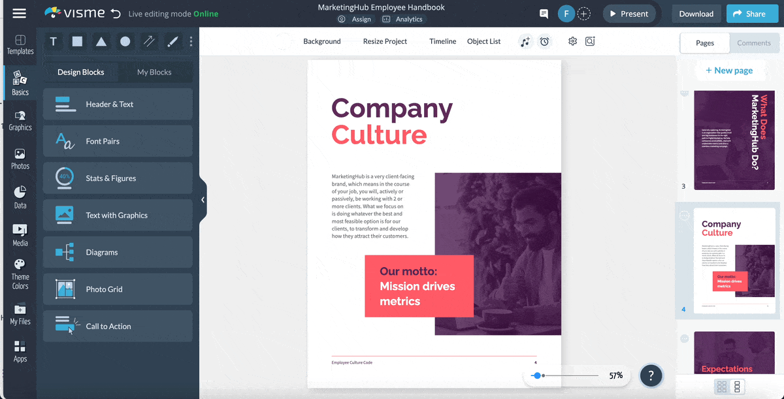
Task: Open the shape tools overflow menu
Action: tap(191, 41)
